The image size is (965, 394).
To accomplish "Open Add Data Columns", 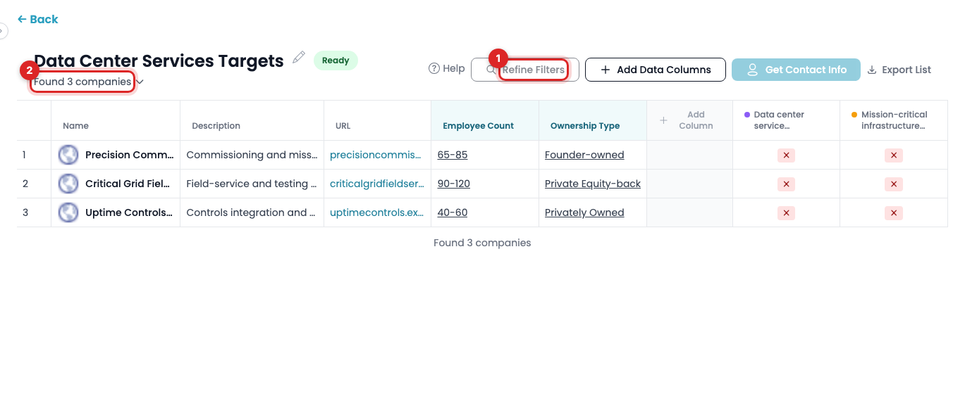I will tap(656, 70).
